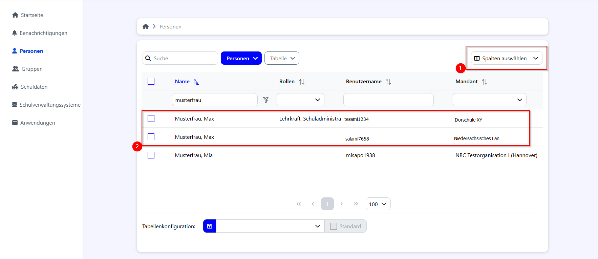Navigate to Schuldaten in sidebar

(x=34, y=87)
